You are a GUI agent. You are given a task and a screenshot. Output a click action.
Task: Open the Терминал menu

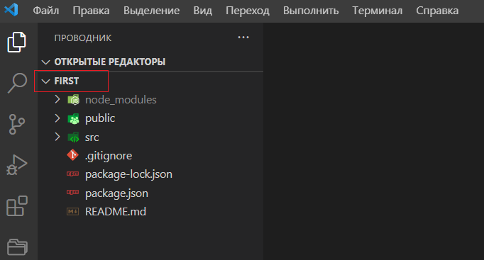(378, 11)
